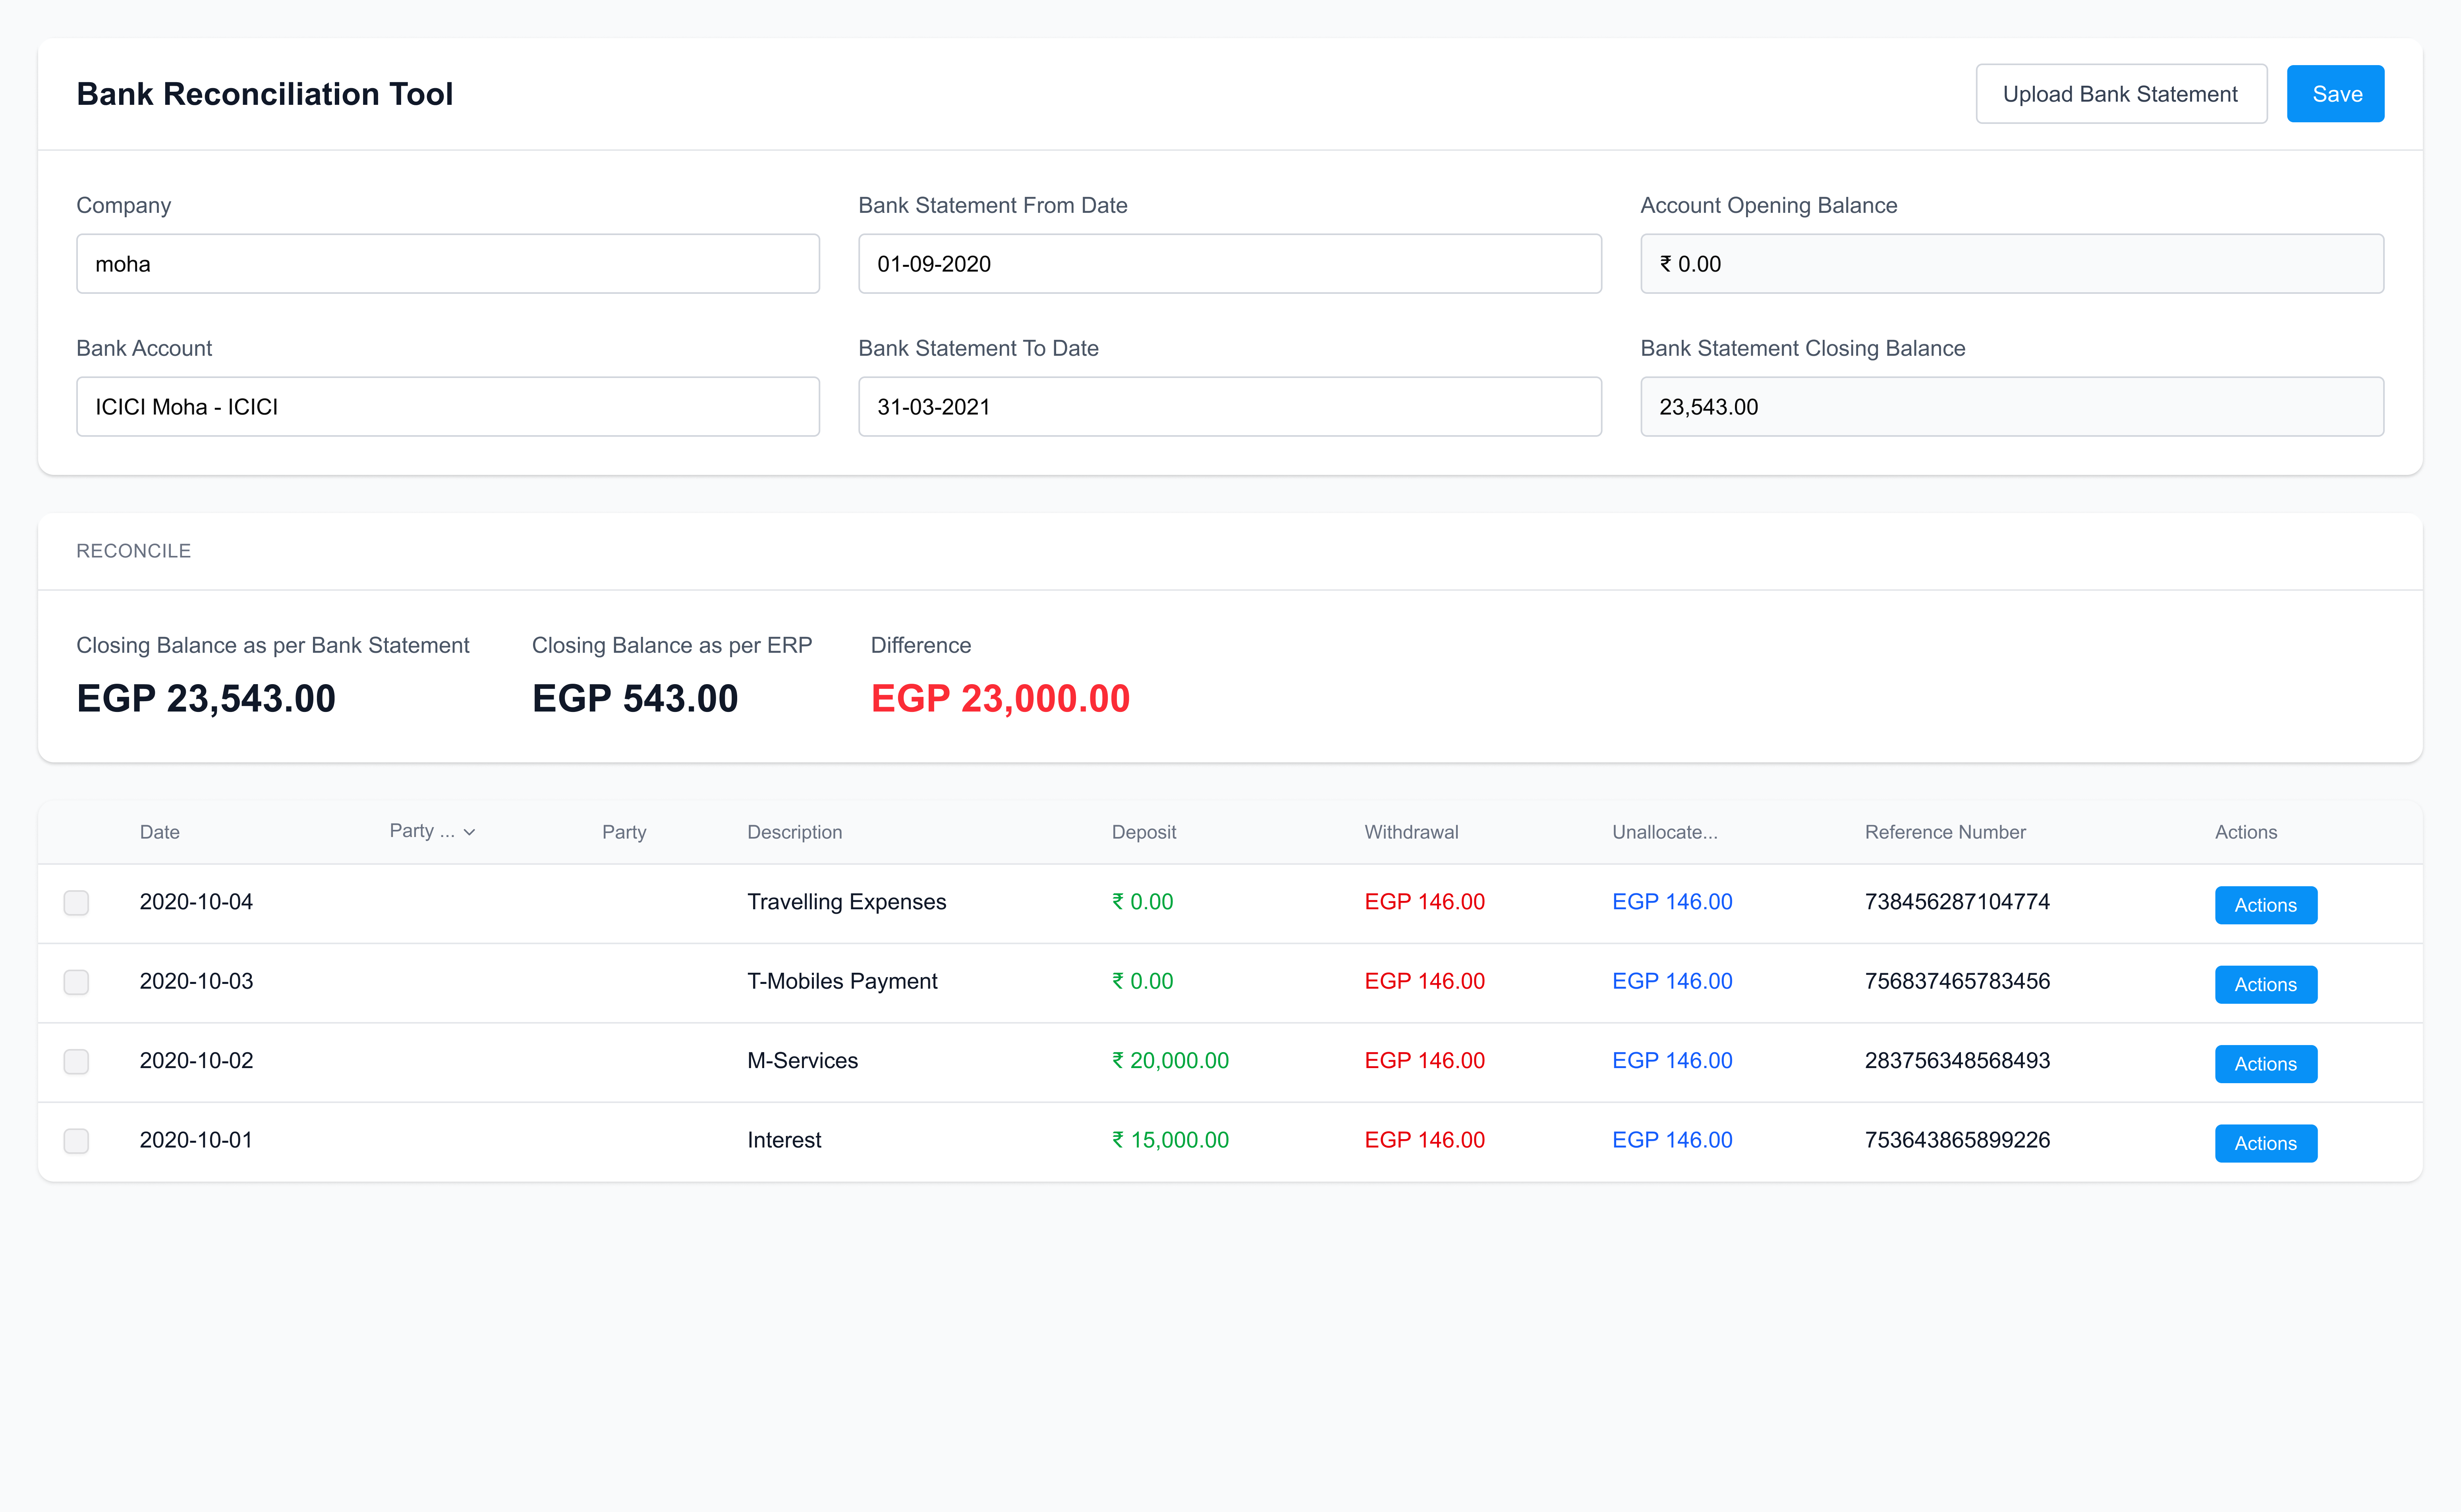Toggle the Interest row checkbox
Image resolution: width=2461 pixels, height=1512 pixels.
point(76,1141)
